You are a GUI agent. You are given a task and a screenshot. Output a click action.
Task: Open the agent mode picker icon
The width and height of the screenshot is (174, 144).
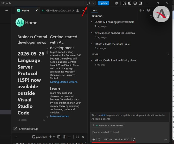coord(99,140)
